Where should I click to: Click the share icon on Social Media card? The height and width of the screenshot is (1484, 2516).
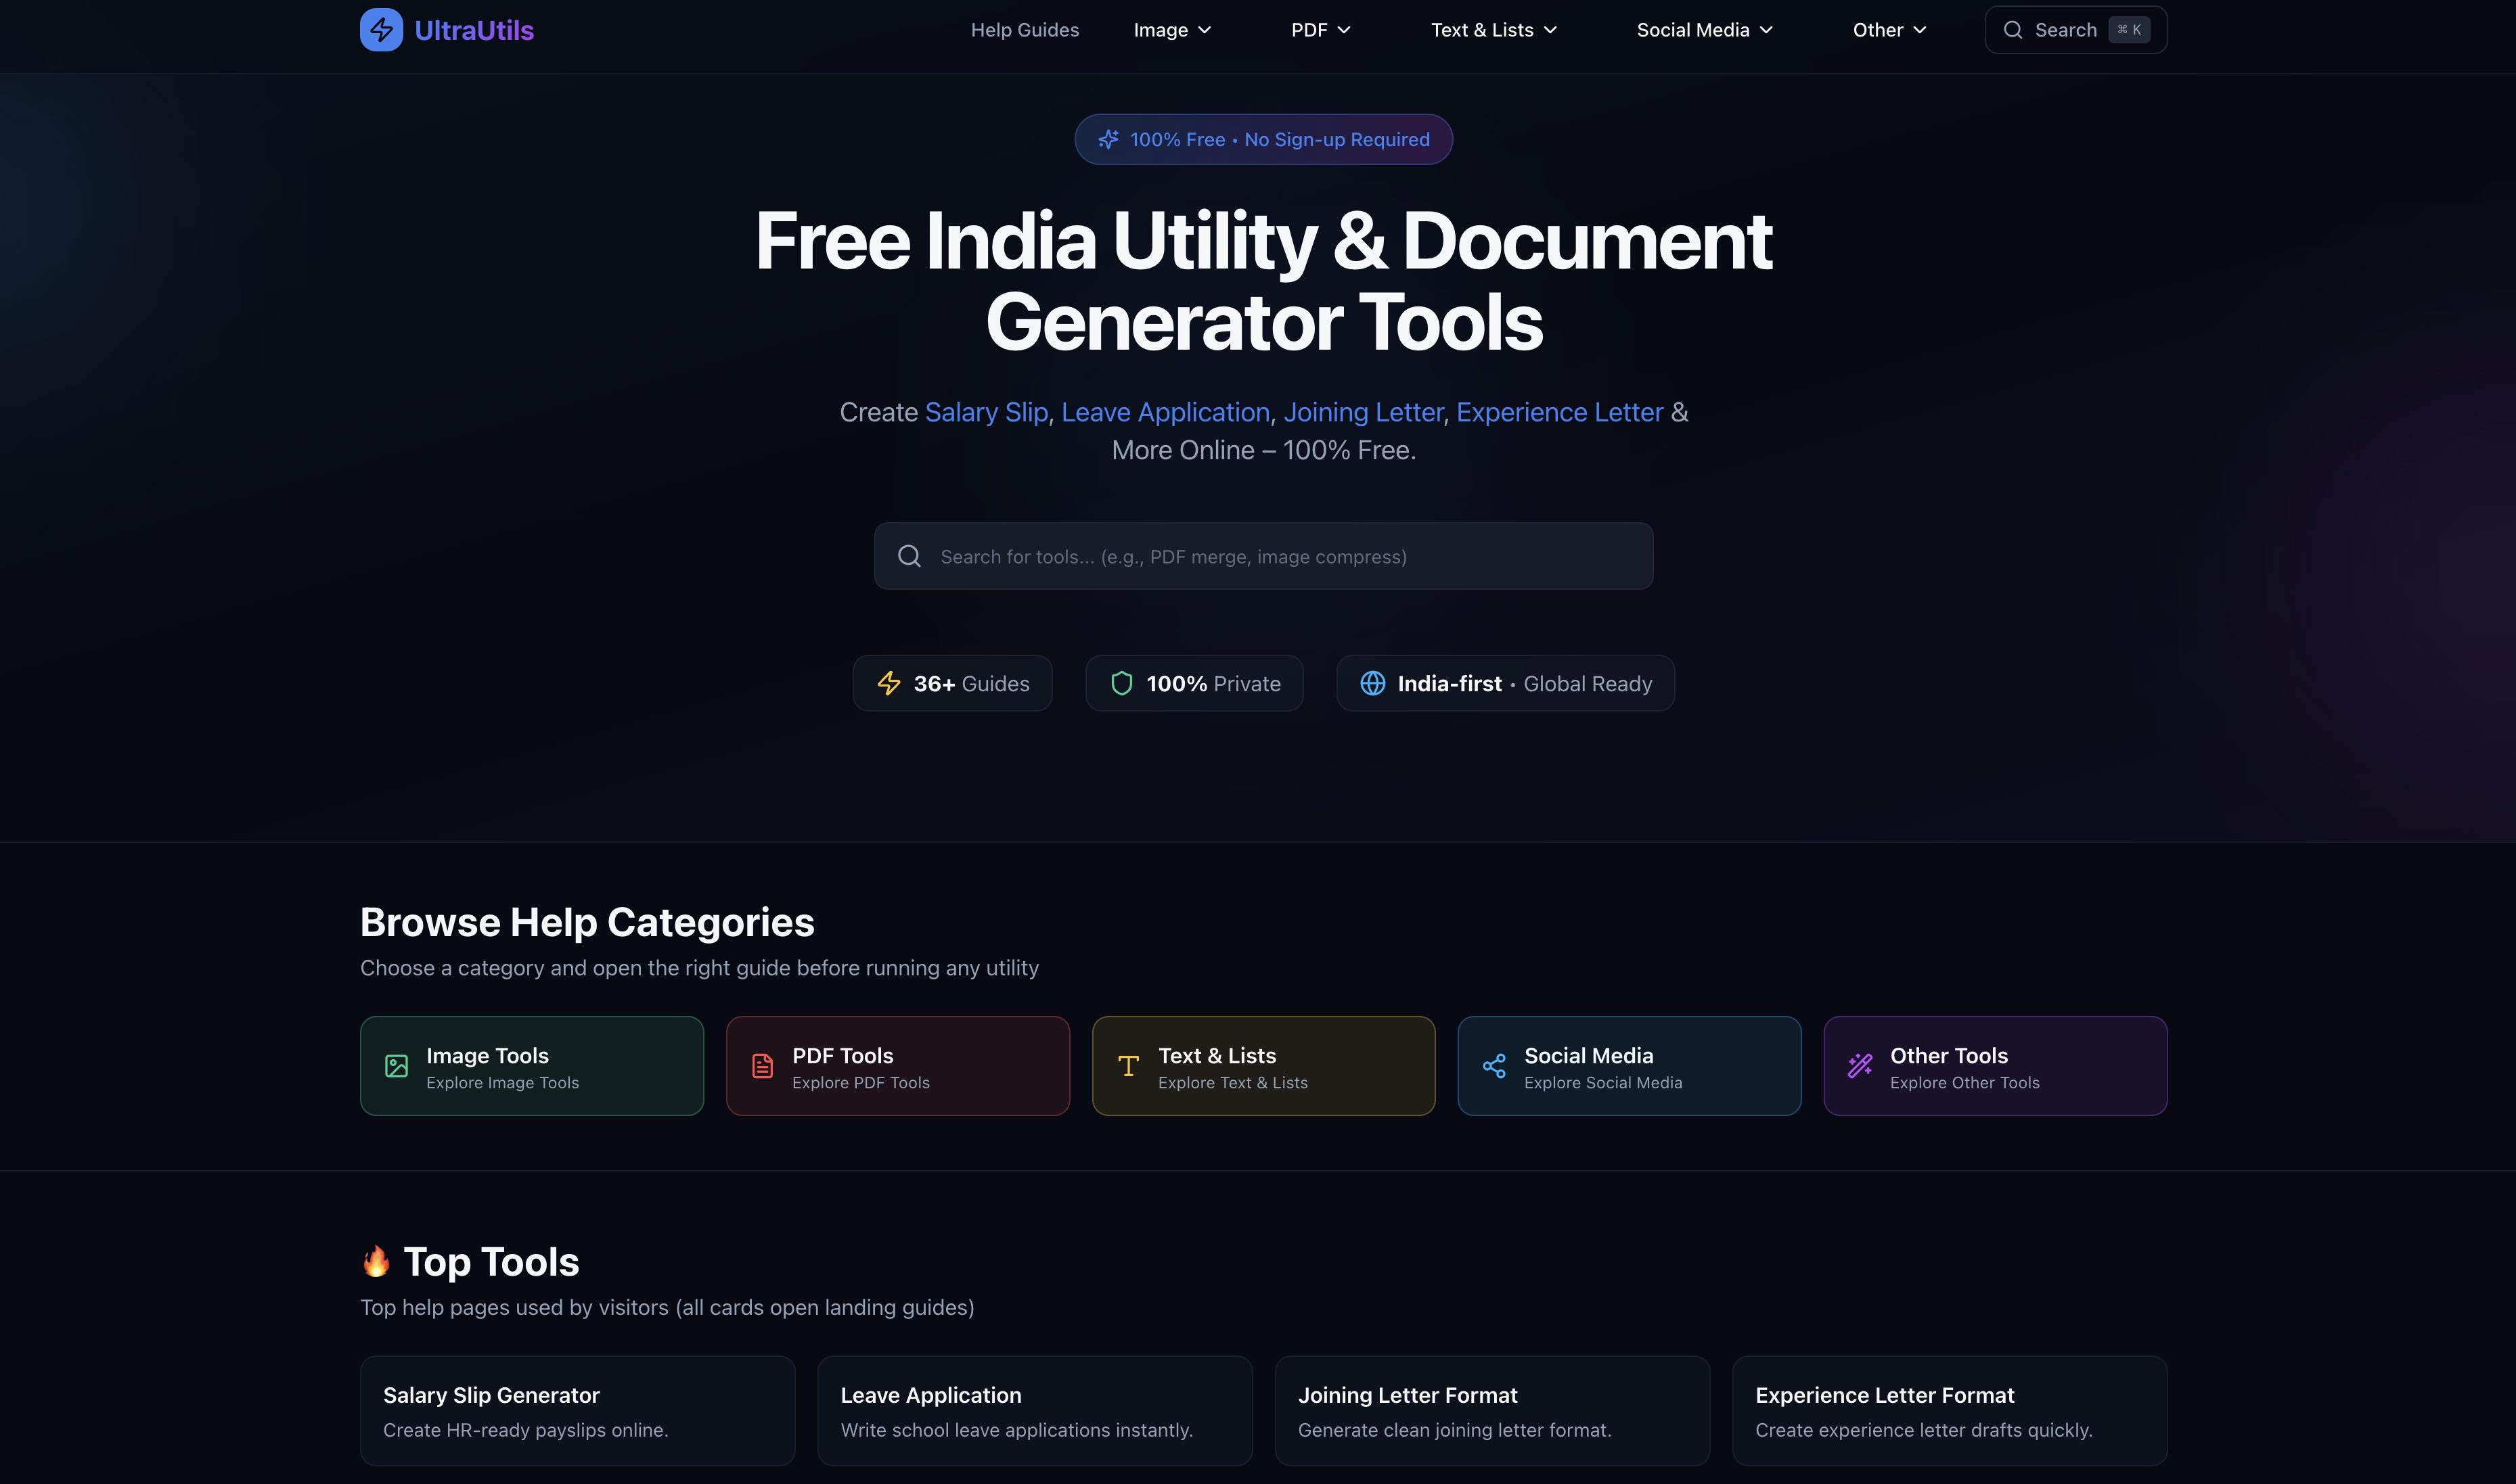(1493, 1066)
